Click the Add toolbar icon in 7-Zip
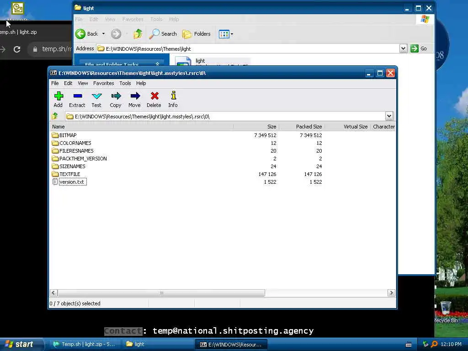This screenshot has width=468, height=351. (58, 99)
